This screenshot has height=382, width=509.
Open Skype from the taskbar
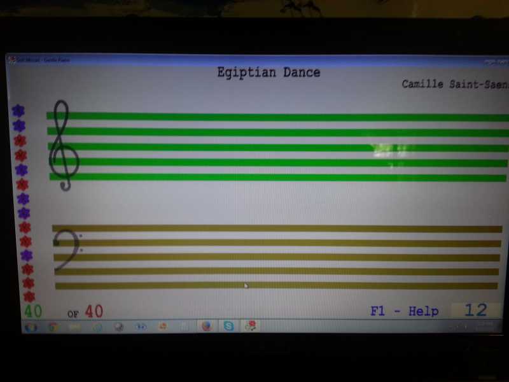click(228, 326)
